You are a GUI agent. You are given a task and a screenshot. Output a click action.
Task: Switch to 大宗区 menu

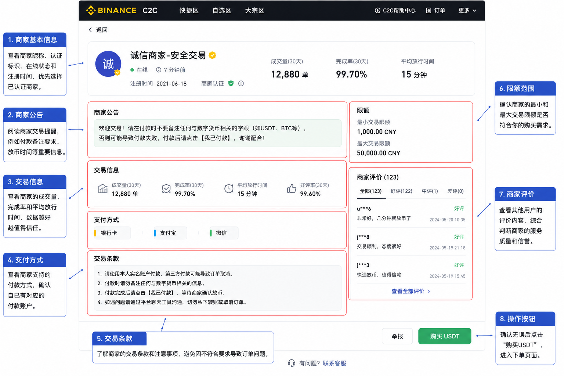(254, 10)
